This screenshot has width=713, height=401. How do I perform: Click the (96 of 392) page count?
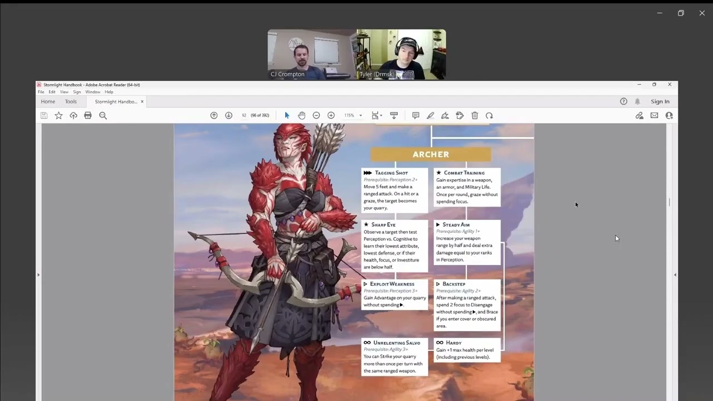pyautogui.click(x=260, y=115)
